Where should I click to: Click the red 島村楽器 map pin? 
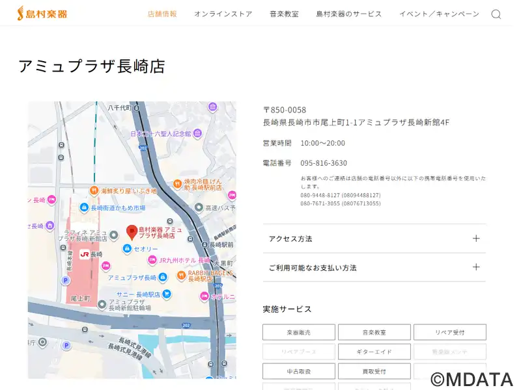131,231
